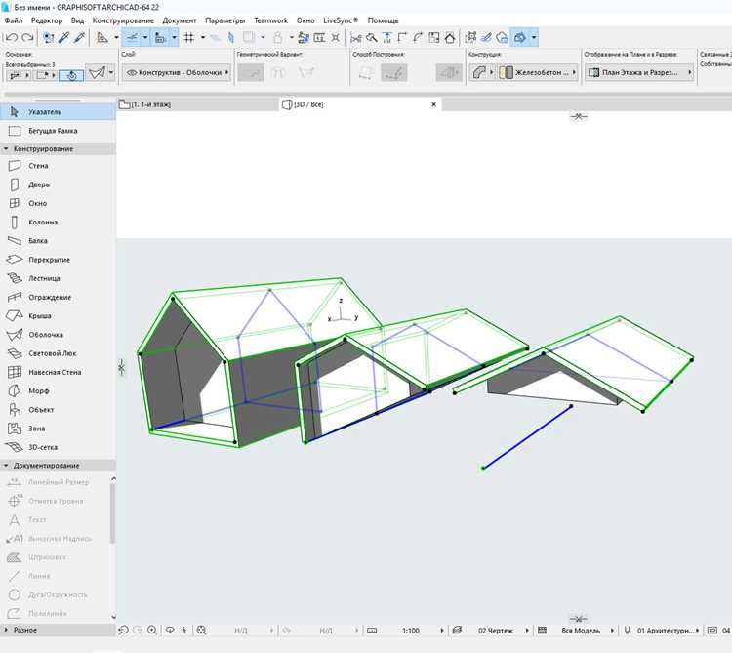Click the План Этажа и Разрез button

point(639,73)
